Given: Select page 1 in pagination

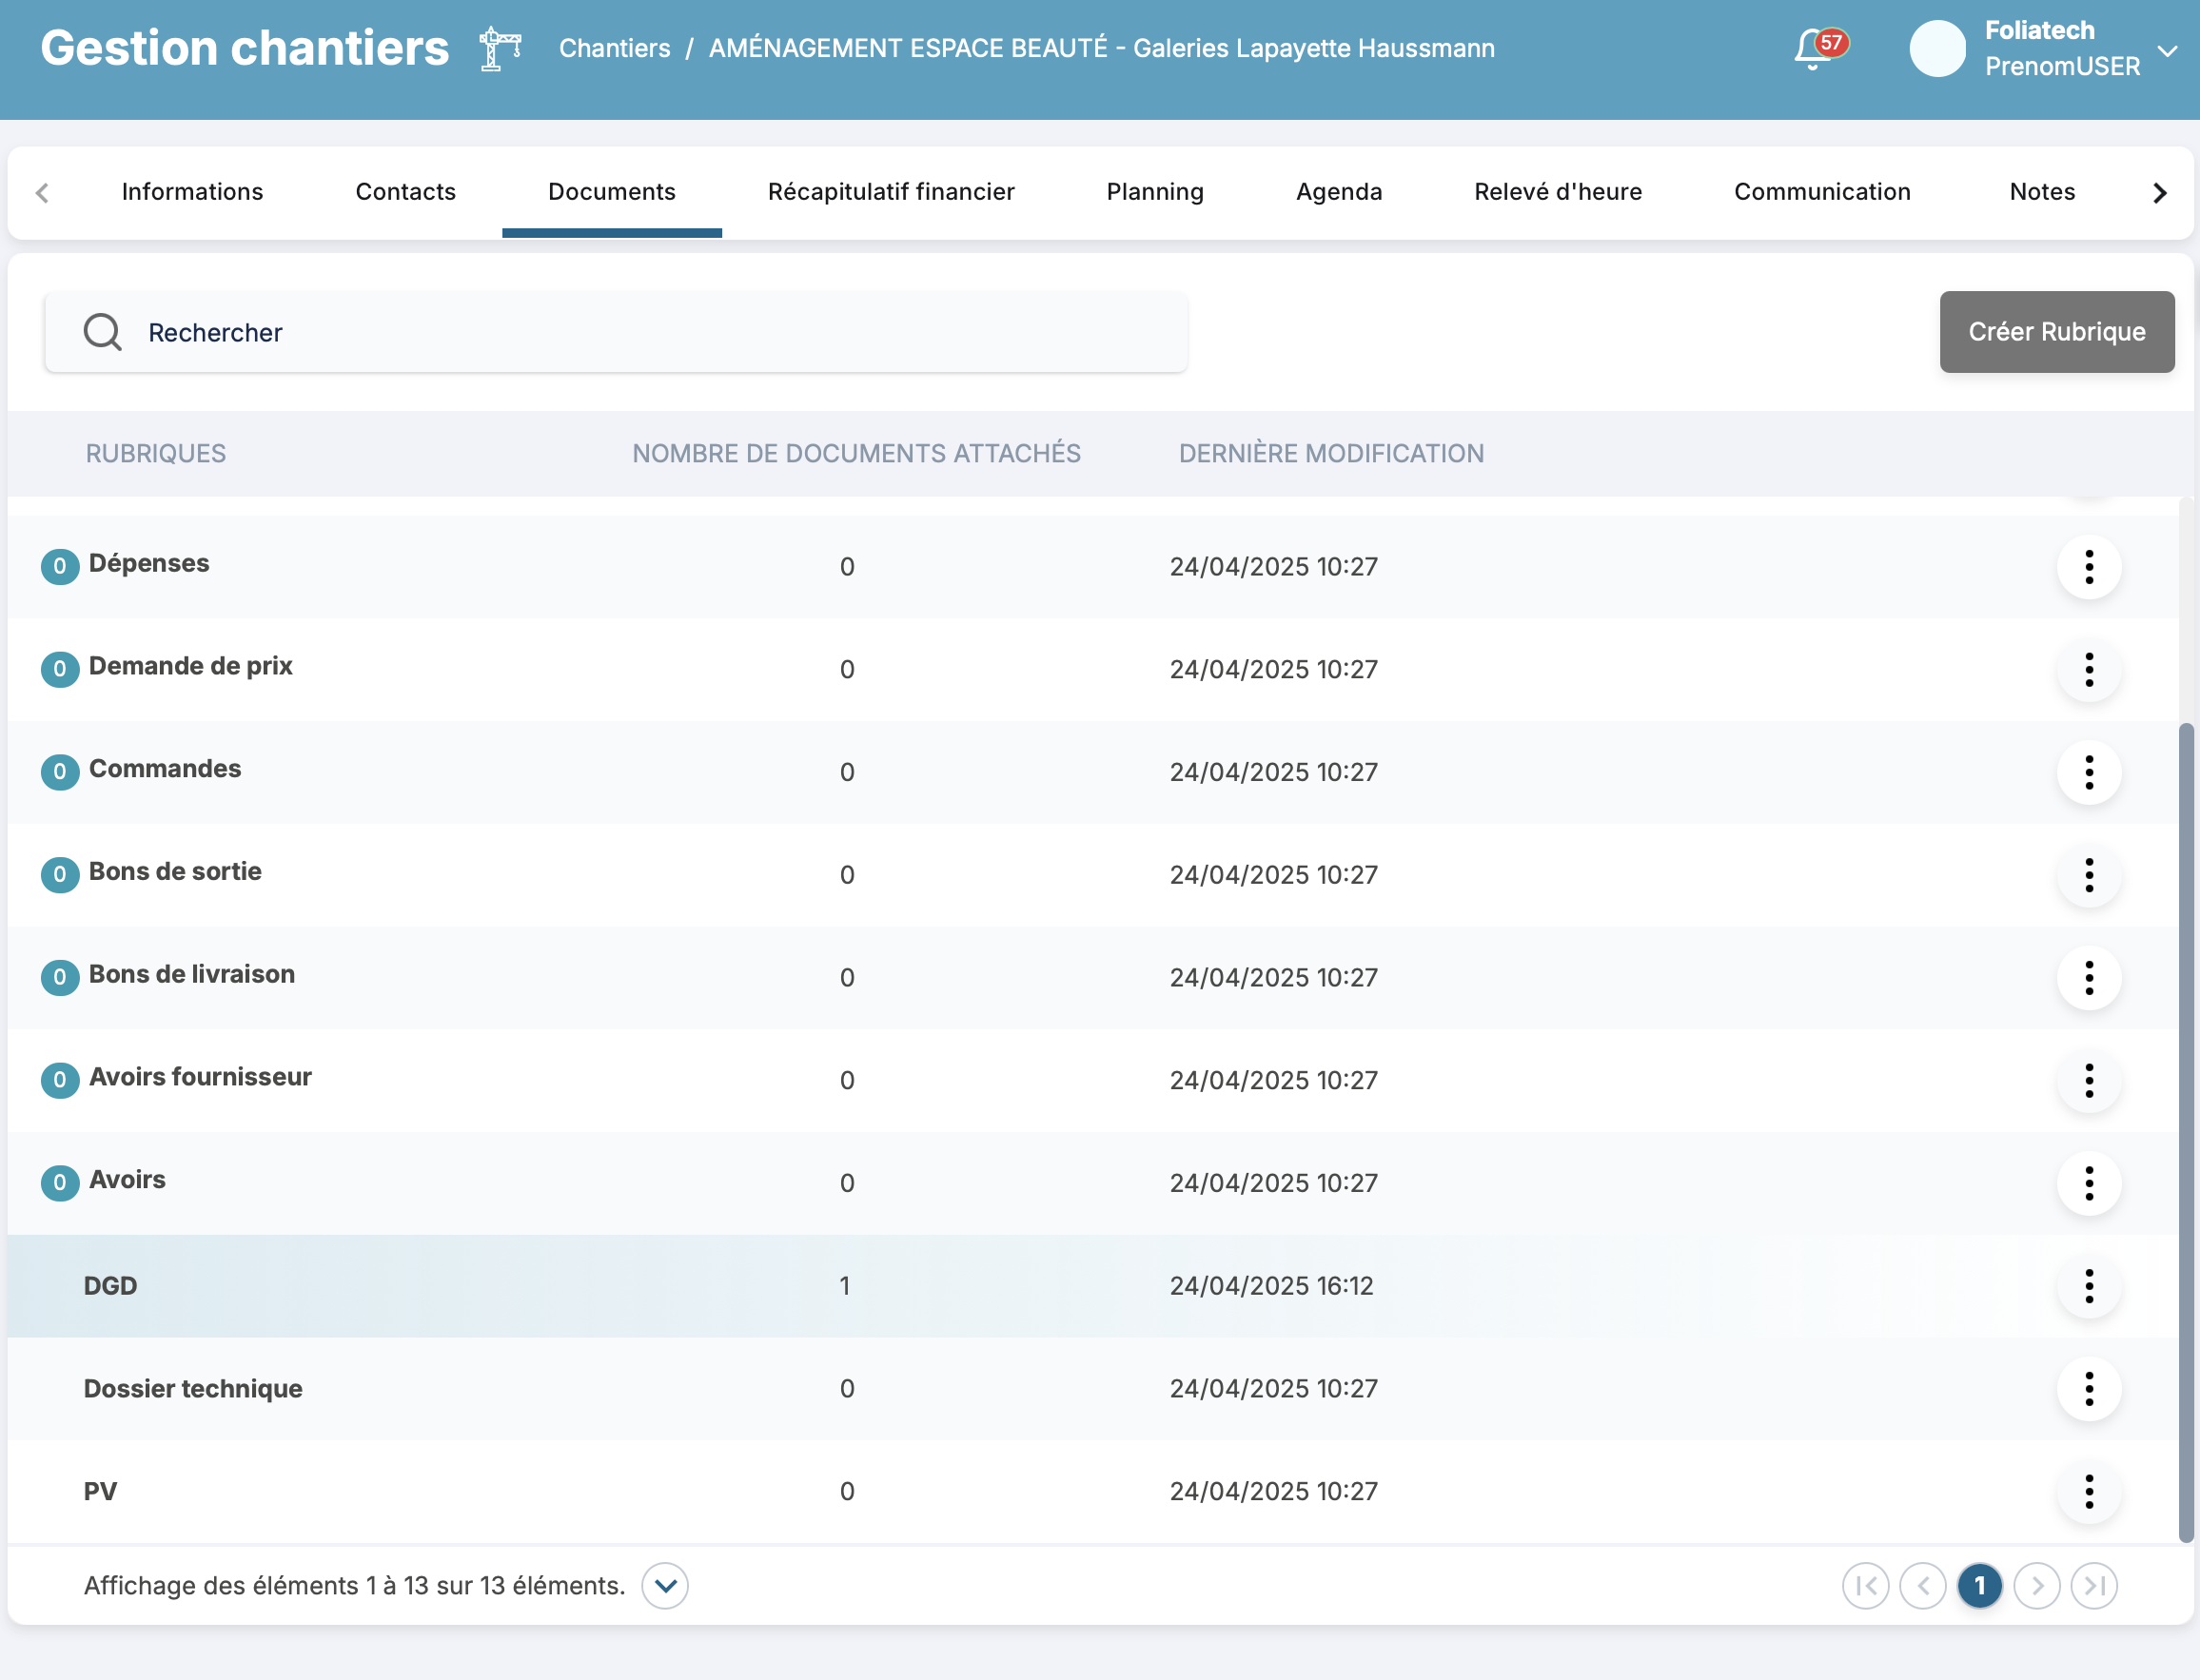Looking at the screenshot, I should pyautogui.click(x=1979, y=1586).
